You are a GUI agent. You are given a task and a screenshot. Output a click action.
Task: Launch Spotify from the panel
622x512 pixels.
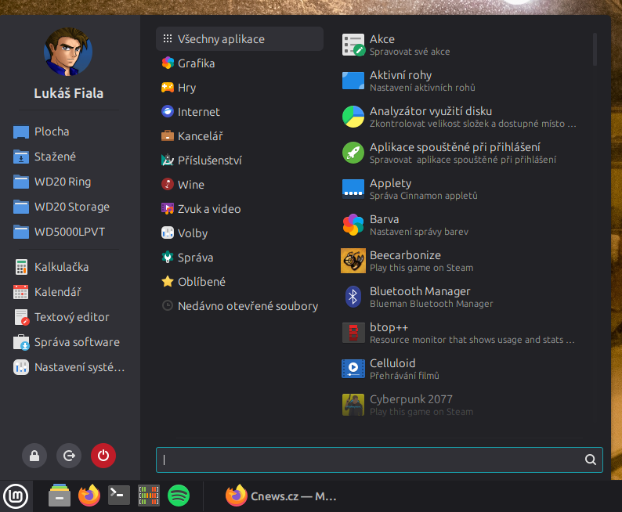pos(179,496)
